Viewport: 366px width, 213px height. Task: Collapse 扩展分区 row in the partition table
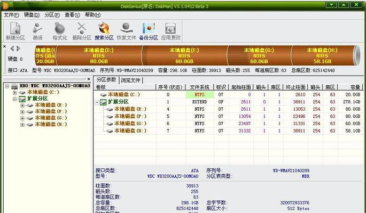click(x=97, y=102)
